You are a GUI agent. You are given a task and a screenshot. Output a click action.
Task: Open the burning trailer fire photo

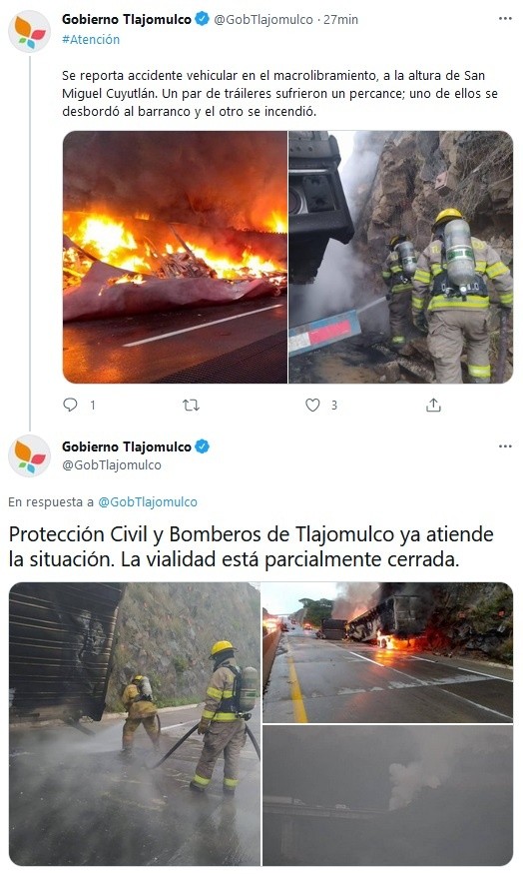click(x=175, y=257)
